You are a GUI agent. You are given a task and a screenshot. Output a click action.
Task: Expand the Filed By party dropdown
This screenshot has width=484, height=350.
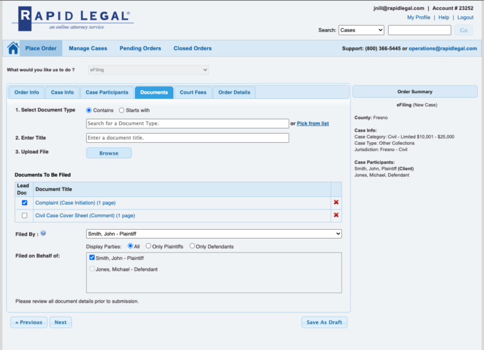pos(214,234)
